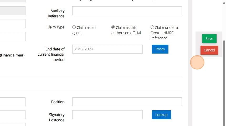Click the 'Signatory Postcode' label text

57,117
